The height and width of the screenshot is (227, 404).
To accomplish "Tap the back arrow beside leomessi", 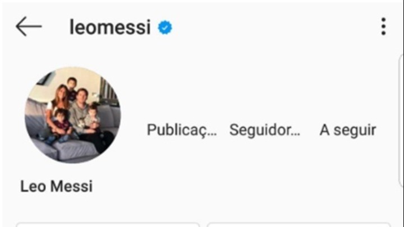I will [x=29, y=26].
